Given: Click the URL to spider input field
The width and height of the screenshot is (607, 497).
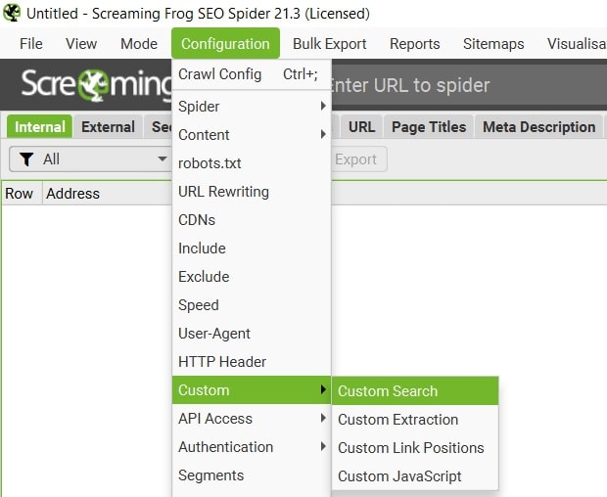Looking at the screenshot, I should tap(460, 85).
